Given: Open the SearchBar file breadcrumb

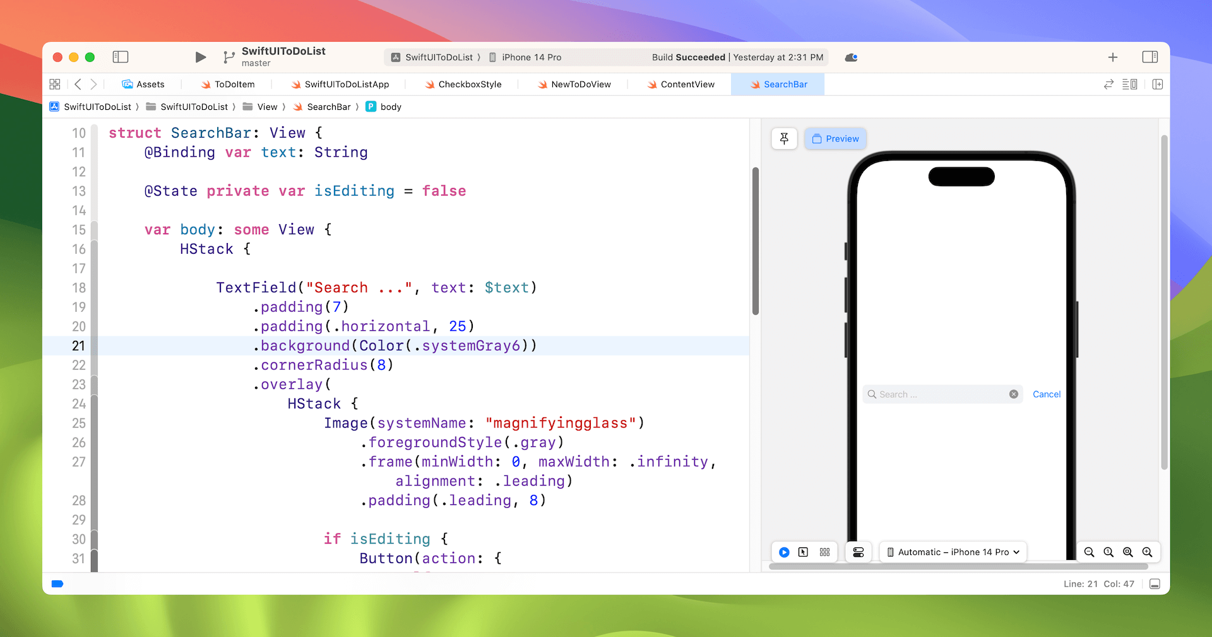Looking at the screenshot, I should (x=323, y=107).
